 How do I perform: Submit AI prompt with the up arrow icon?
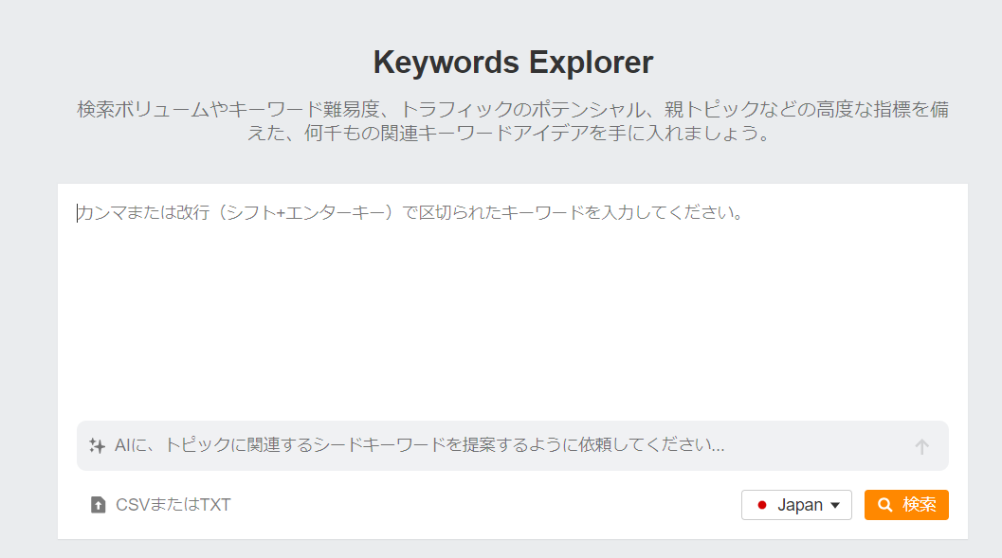point(921,446)
